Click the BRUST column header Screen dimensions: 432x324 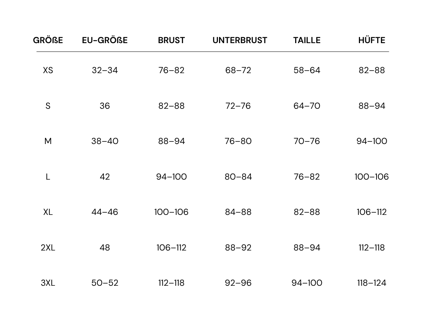[x=171, y=40]
